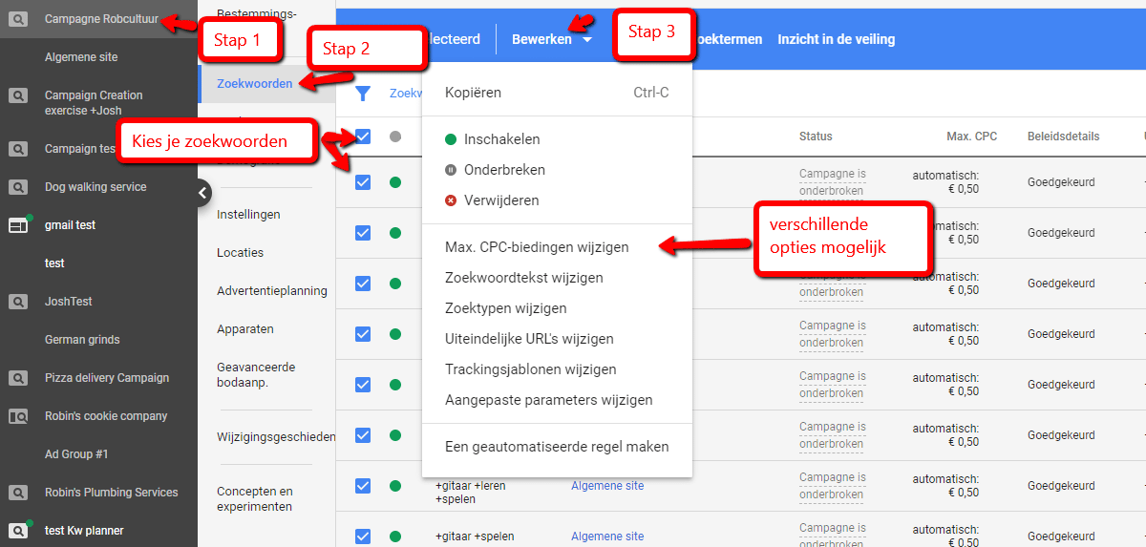Select the Algemene site ad group in sidebar
The image size is (1146, 547).
(x=81, y=57)
